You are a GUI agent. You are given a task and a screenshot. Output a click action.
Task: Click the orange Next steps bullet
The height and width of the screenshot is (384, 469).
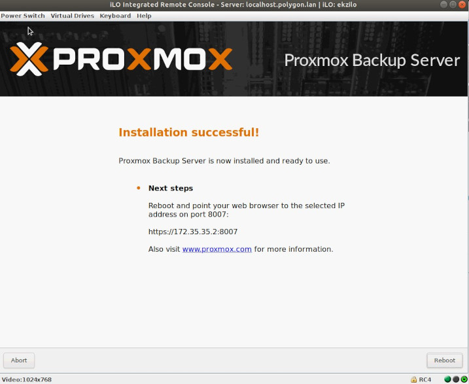[139, 188]
